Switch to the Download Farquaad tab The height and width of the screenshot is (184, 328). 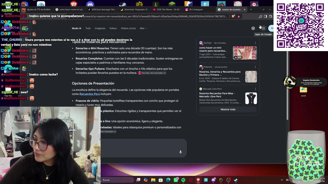(134, 9)
